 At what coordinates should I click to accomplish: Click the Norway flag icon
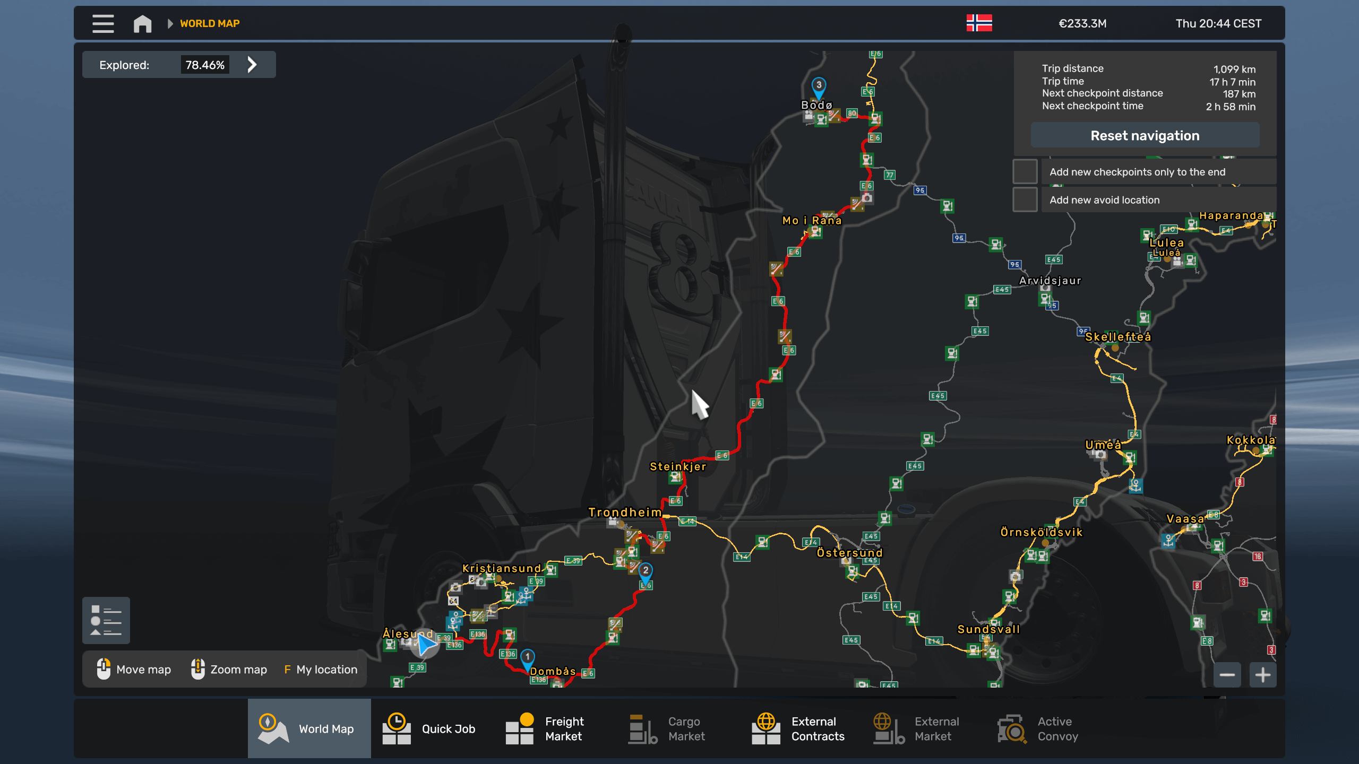click(979, 23)
